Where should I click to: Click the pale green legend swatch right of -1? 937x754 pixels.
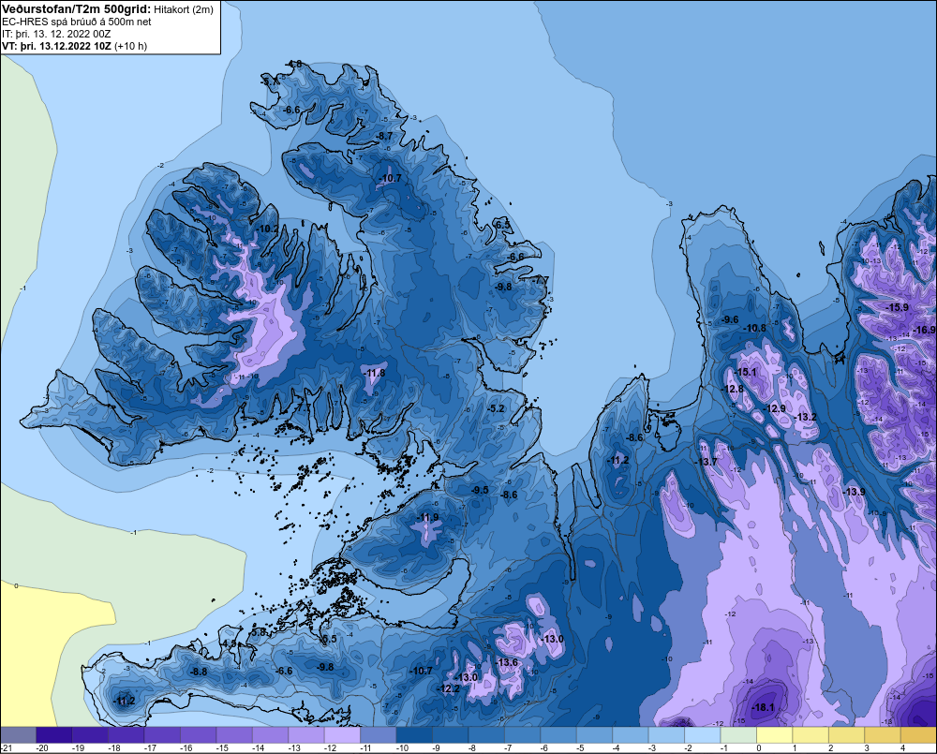pyautogui.click(x=738, y=735)
